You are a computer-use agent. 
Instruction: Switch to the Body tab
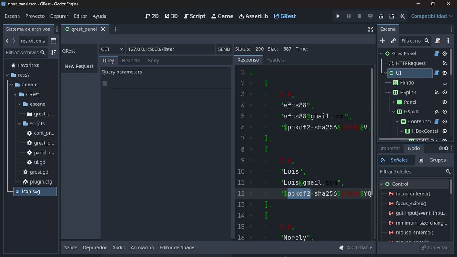pos(153,61)
